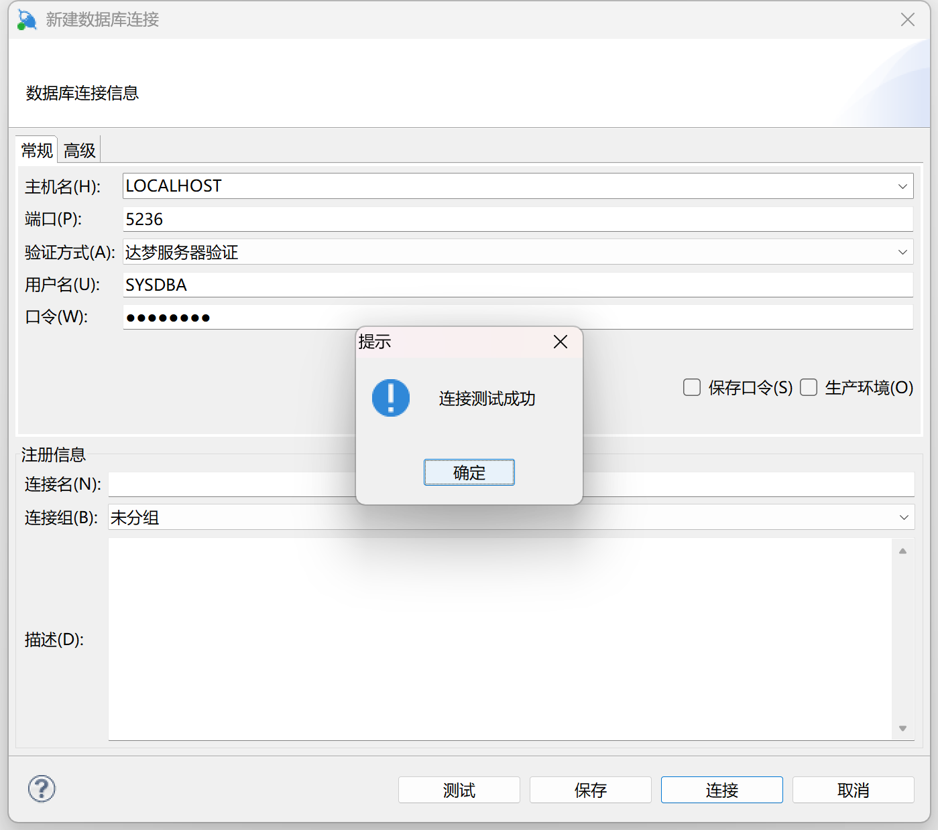Click the 描述 scrollbar down arrow
Viewport: 938px width, 830px height.
coord(902,728)
